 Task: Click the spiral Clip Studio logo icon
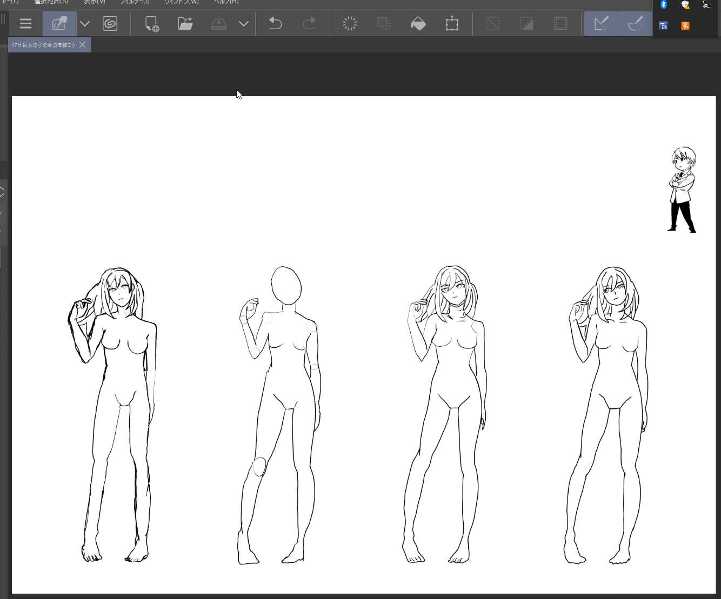coord(110,24)
